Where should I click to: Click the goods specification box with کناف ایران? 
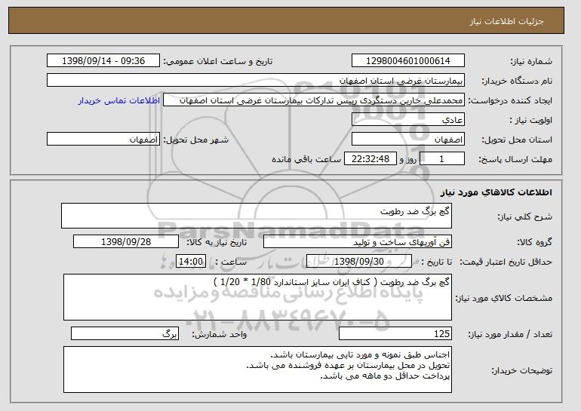point(257,297)
